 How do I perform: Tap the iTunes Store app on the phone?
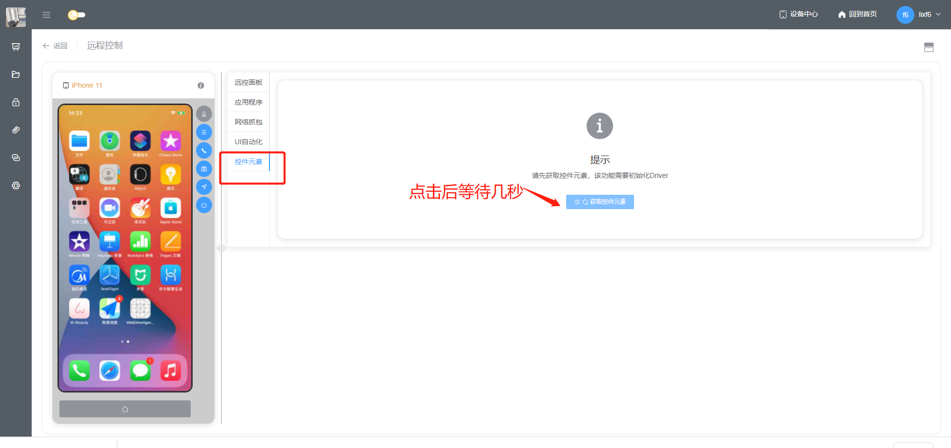[x=170, y=142]
